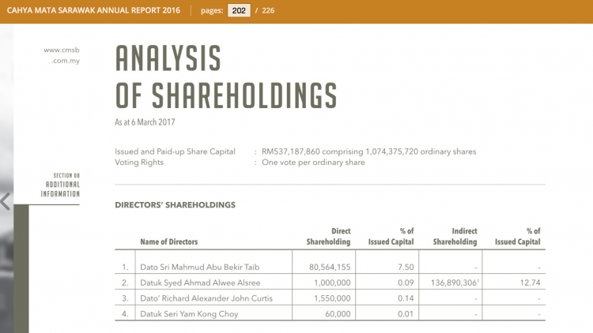Click 'As at 6 March 2017' text
Screen dimensions: 593x333
pyautogui.click(x=145, y=122)
